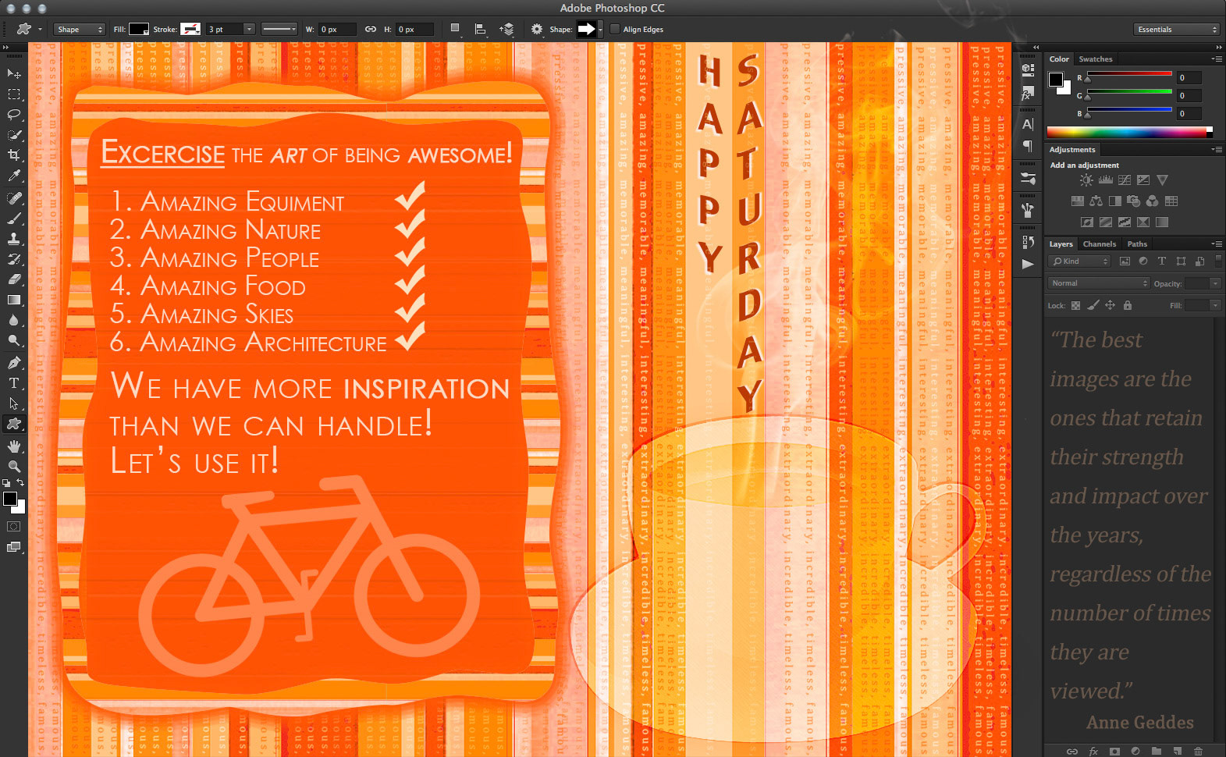Open the Character panel icon
The height and width of the screenshot is (757, 1226).
1028,124
